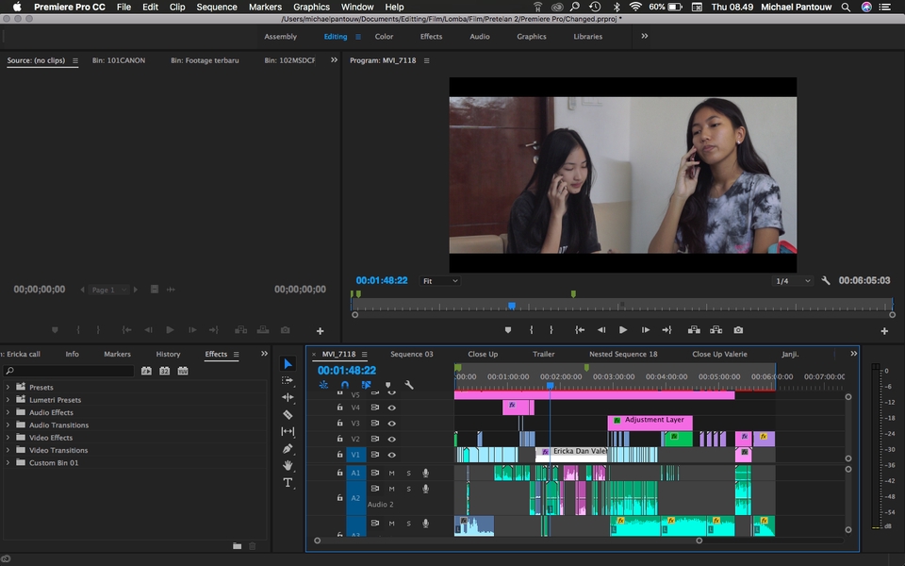Mute the A1 audio track
The image size is (905, 566).
tap(391, 473)
